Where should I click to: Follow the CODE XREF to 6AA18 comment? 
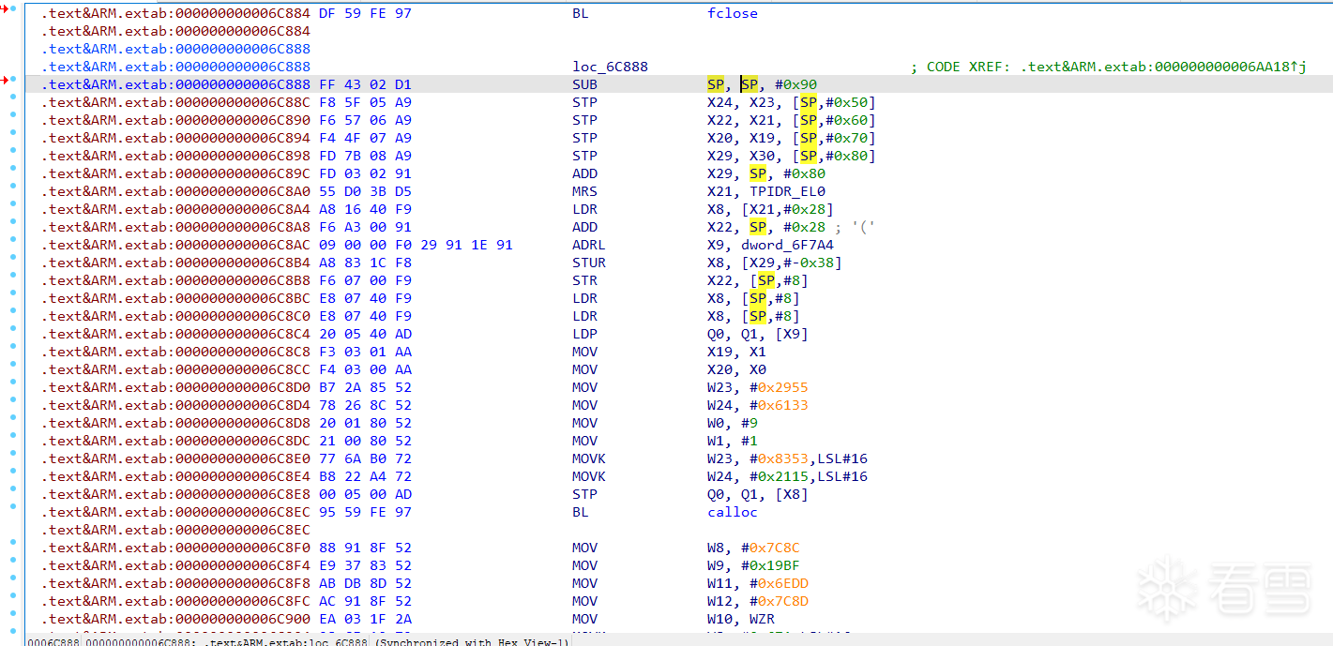[1109, 67]
